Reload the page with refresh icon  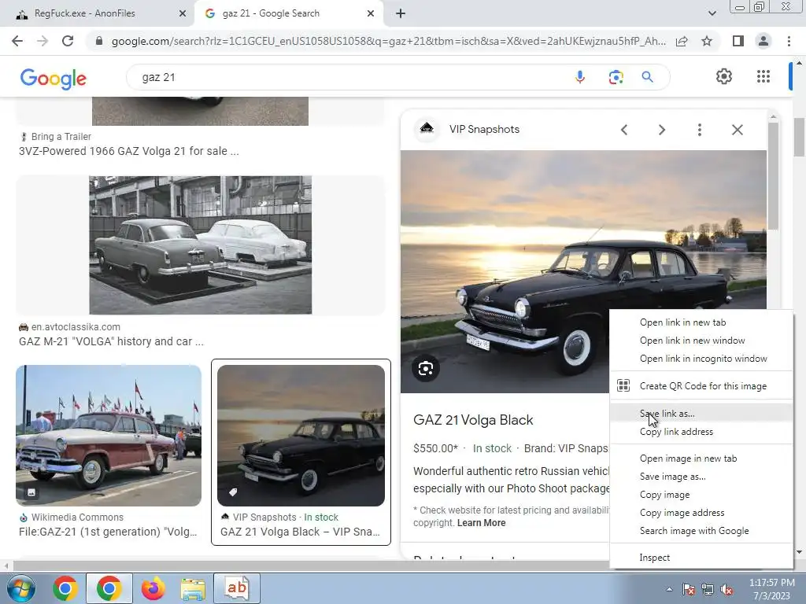[x=68, y=41]
